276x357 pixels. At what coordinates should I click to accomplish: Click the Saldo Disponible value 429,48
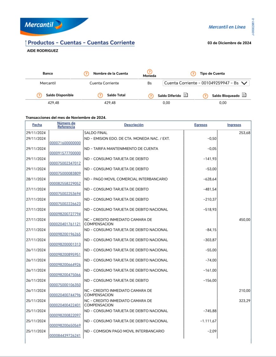pos(53,103)
